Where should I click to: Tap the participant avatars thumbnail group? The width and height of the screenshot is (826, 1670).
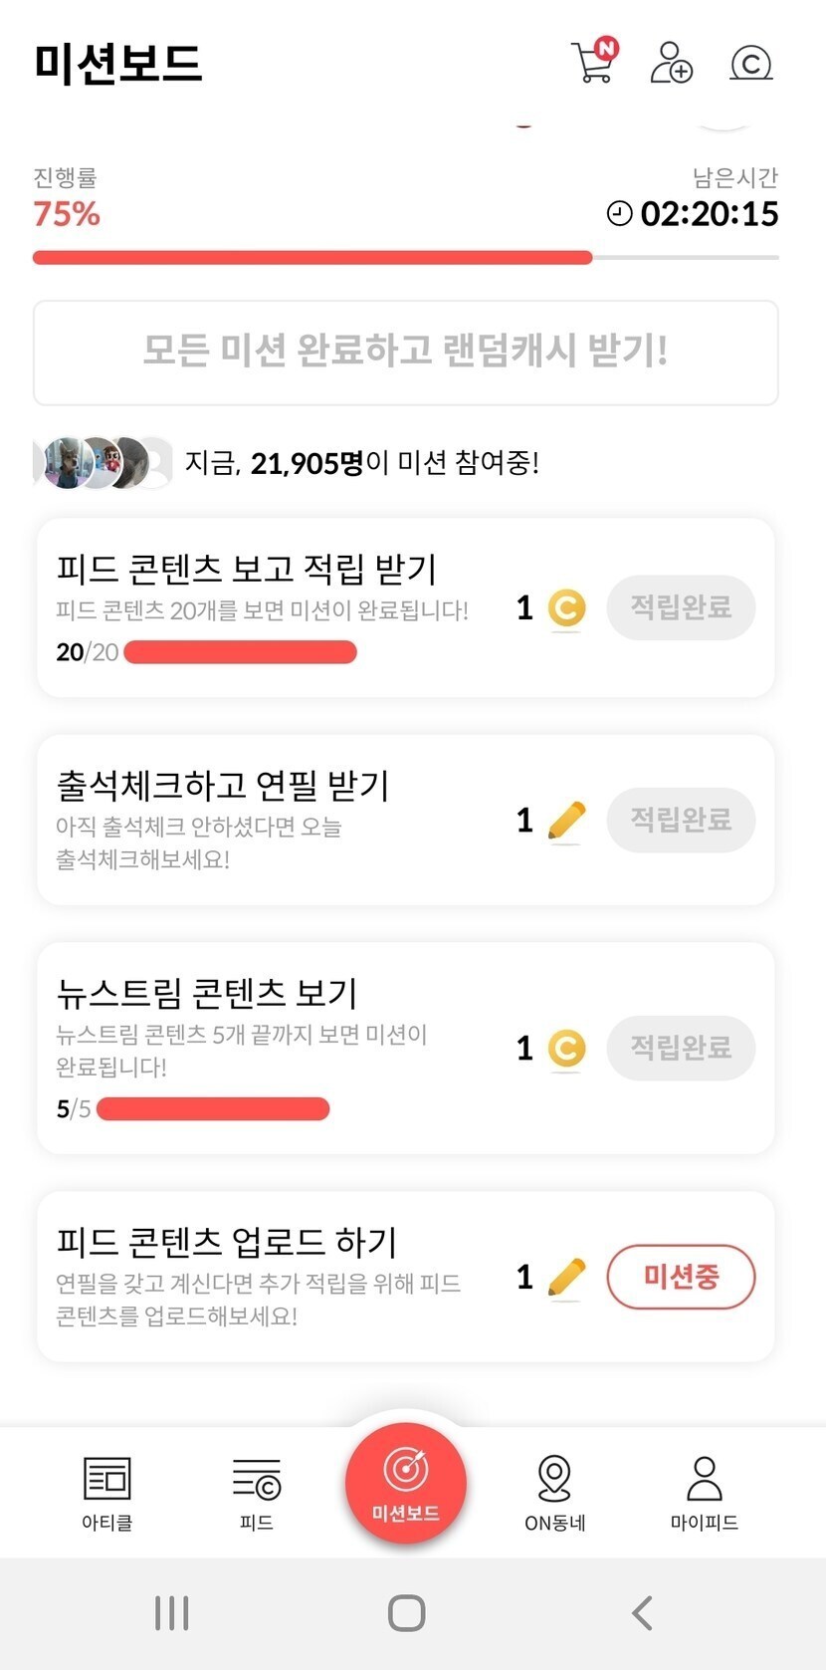[102, 463]
